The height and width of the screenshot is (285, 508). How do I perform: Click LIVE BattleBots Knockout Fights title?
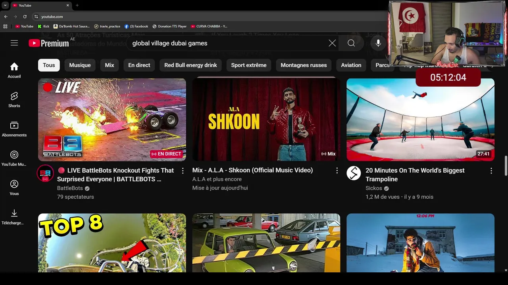pos(115,175)
